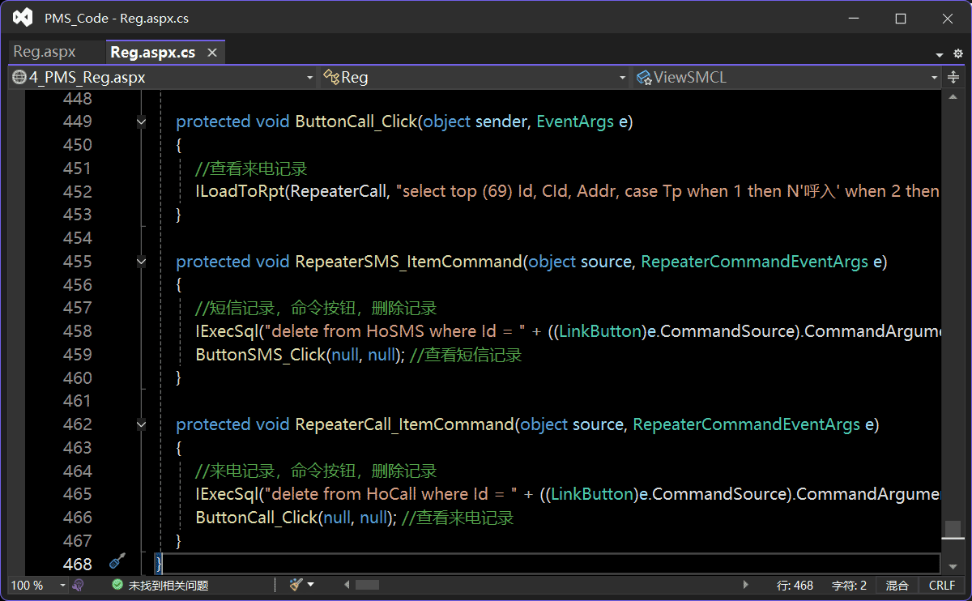Screen dimensions: 972x601
Task: Click the editor split window handle
Action: [953, 78]
